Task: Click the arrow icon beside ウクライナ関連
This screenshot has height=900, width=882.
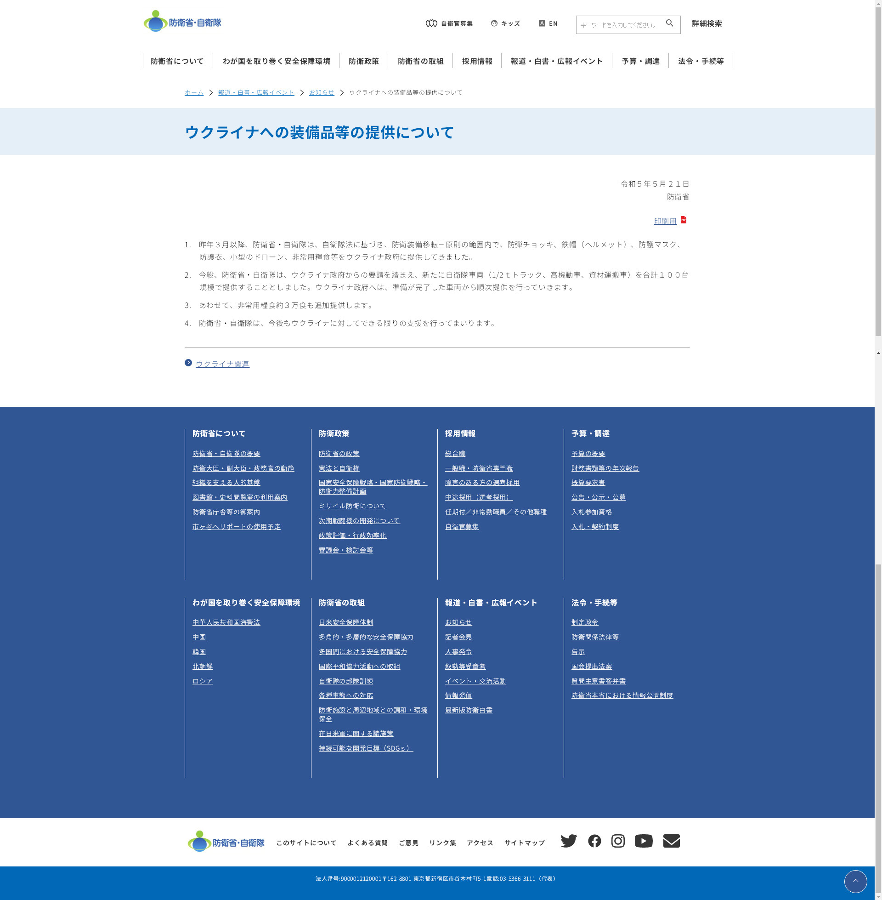Action: coord(188,363)
